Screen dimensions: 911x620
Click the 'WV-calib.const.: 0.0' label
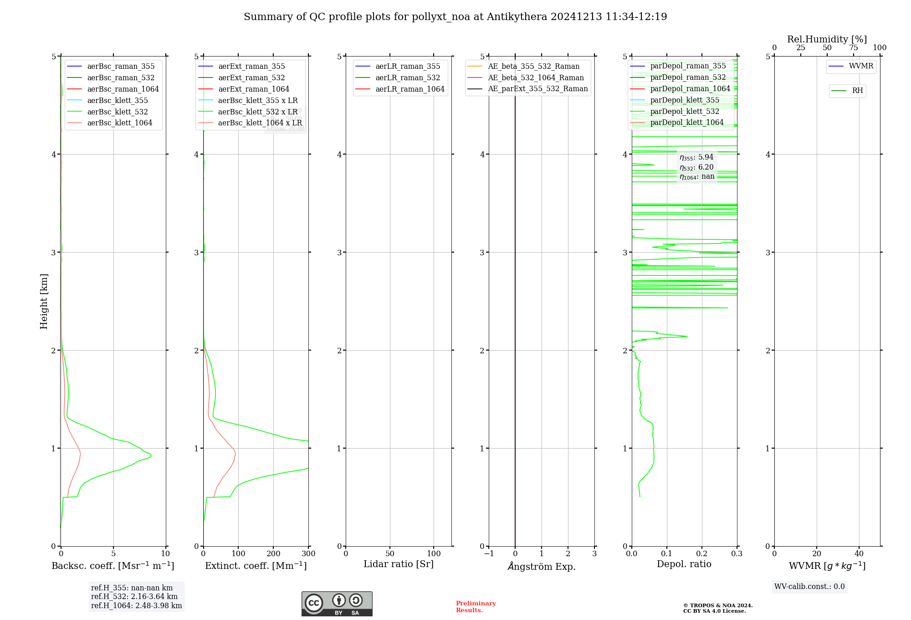[x=809, y=587]
